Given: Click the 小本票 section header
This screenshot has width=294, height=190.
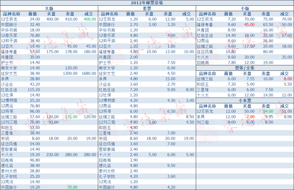Looking at the screenshot, I should click(245, 101).
